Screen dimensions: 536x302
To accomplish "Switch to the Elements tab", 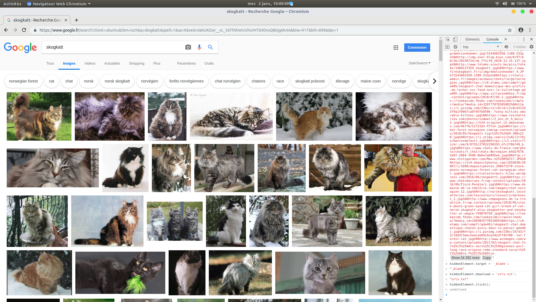I will 472,39.
